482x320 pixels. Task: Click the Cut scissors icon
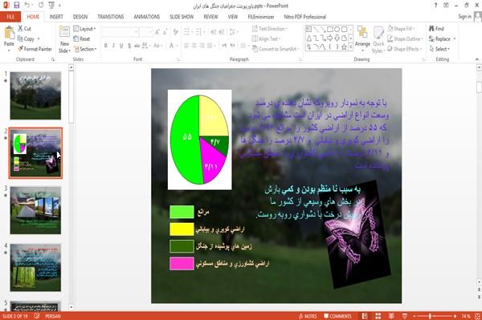click(x=20, y=29)
